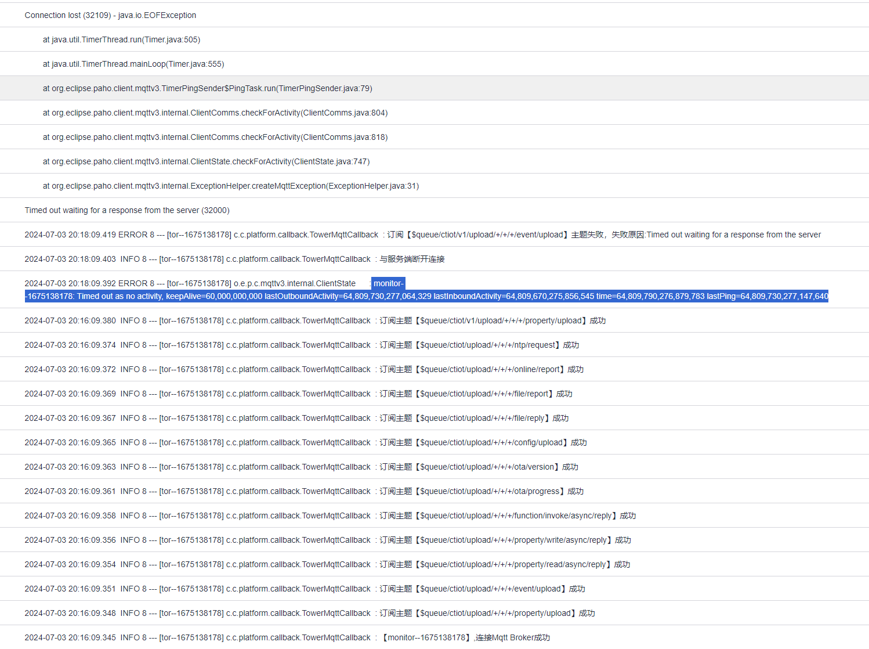Select the Timed out waiting response 32000 line
This screenshot has width=869, height=649.
pos(127,210)
